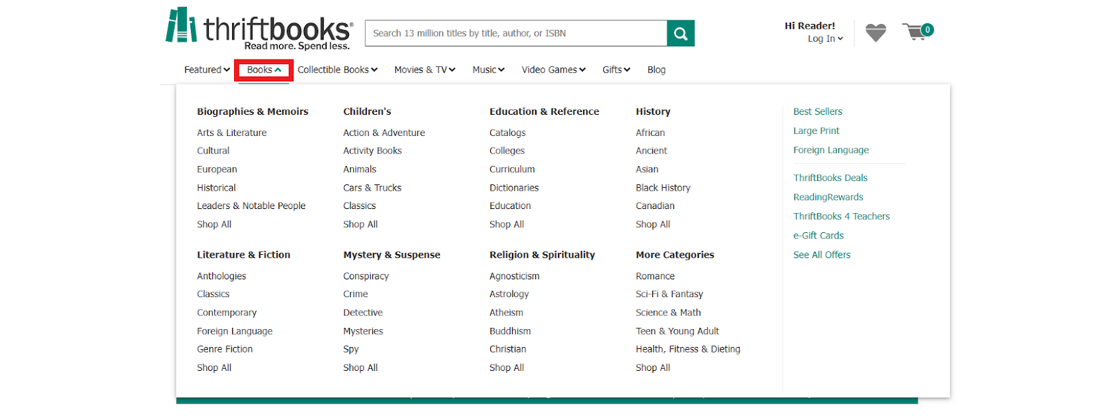Collapse the Books dropdown menu
The height and width of the screenshot is (418, 1095).
point(264,70)
